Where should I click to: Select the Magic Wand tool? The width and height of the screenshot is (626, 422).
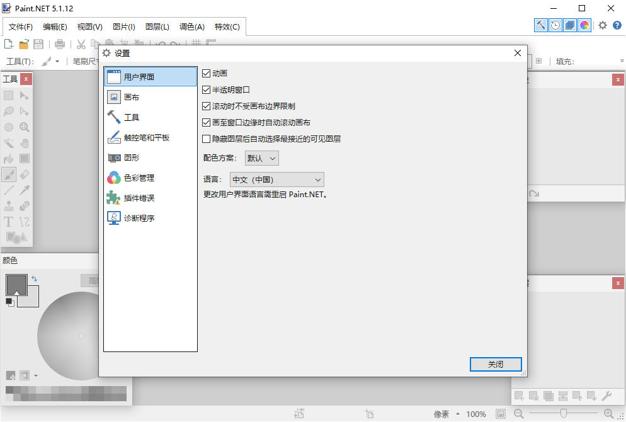[x=8, y=143]
